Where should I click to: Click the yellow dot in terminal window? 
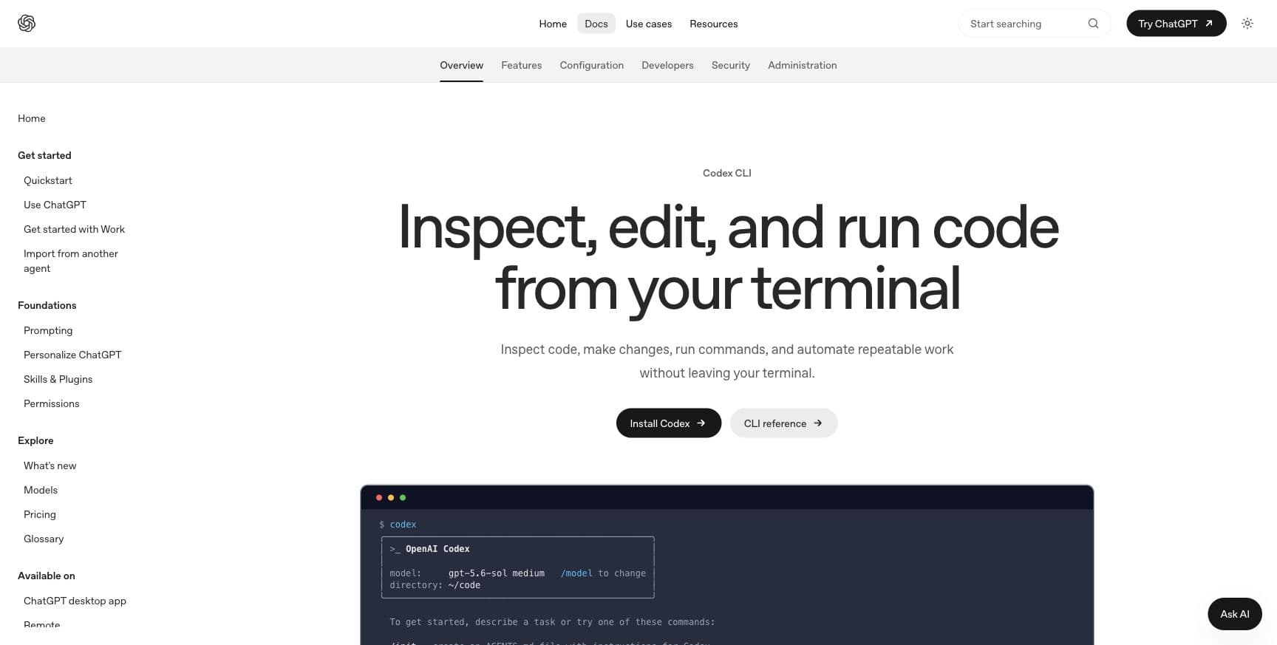(391, 498)
